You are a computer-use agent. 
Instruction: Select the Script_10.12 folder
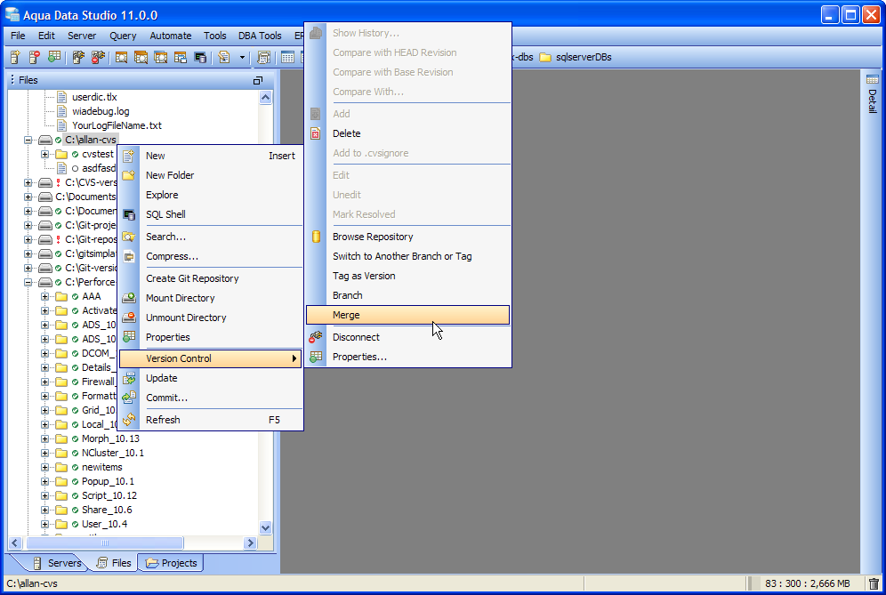click(x=109, y=495)
